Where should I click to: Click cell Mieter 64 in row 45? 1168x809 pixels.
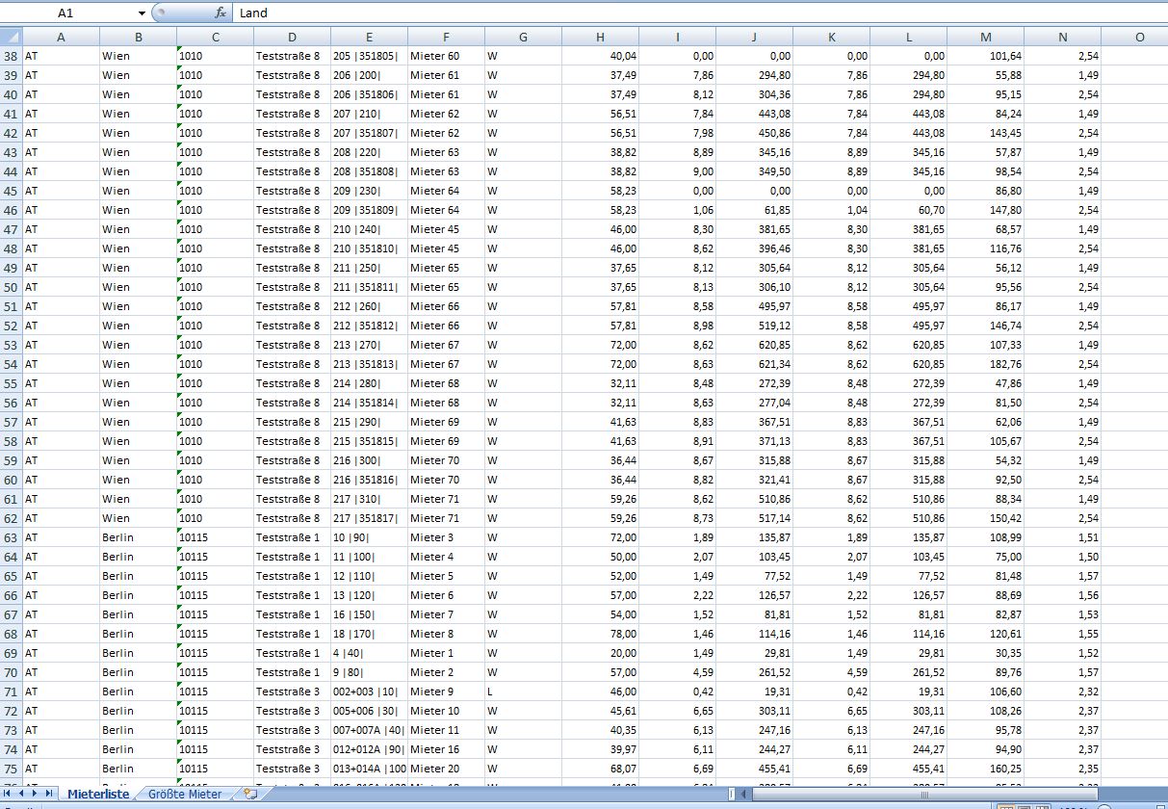tap(446, 191)
